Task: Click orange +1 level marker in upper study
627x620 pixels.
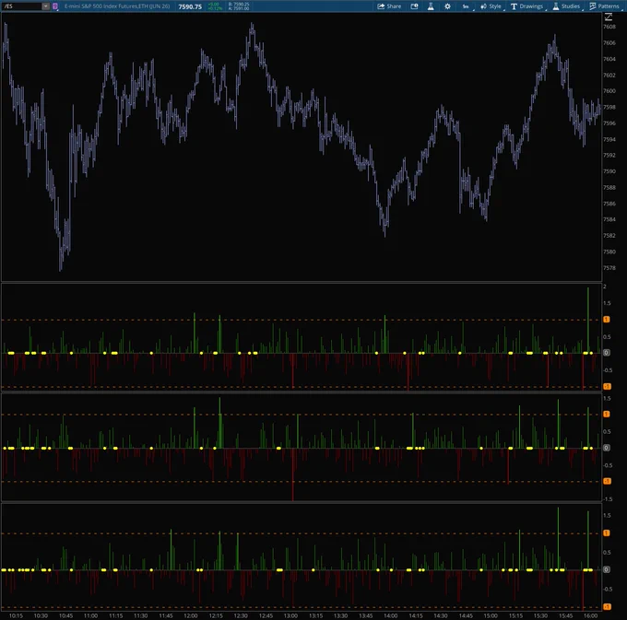Action: coord(607,319)
